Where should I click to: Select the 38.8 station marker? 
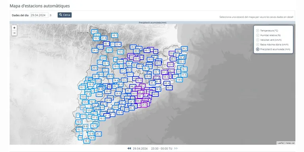[x=150, y=59]
